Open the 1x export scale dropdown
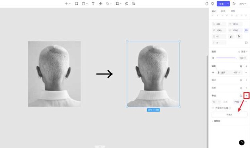The image size is (250, 148). tap(216, 102)
